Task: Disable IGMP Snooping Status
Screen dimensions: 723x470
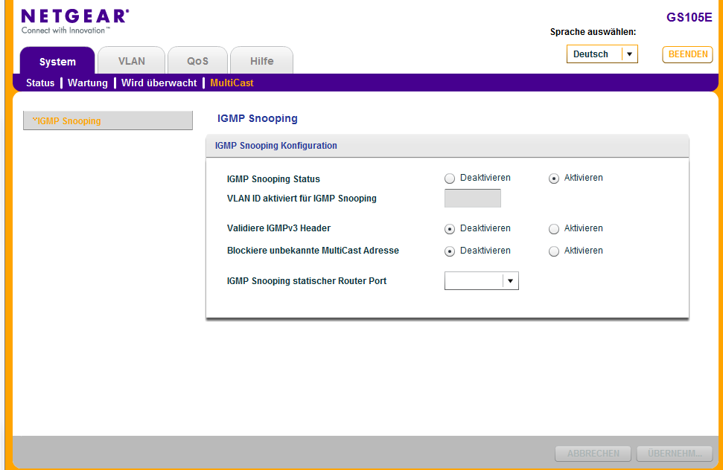Action: [x=450, y=178]
